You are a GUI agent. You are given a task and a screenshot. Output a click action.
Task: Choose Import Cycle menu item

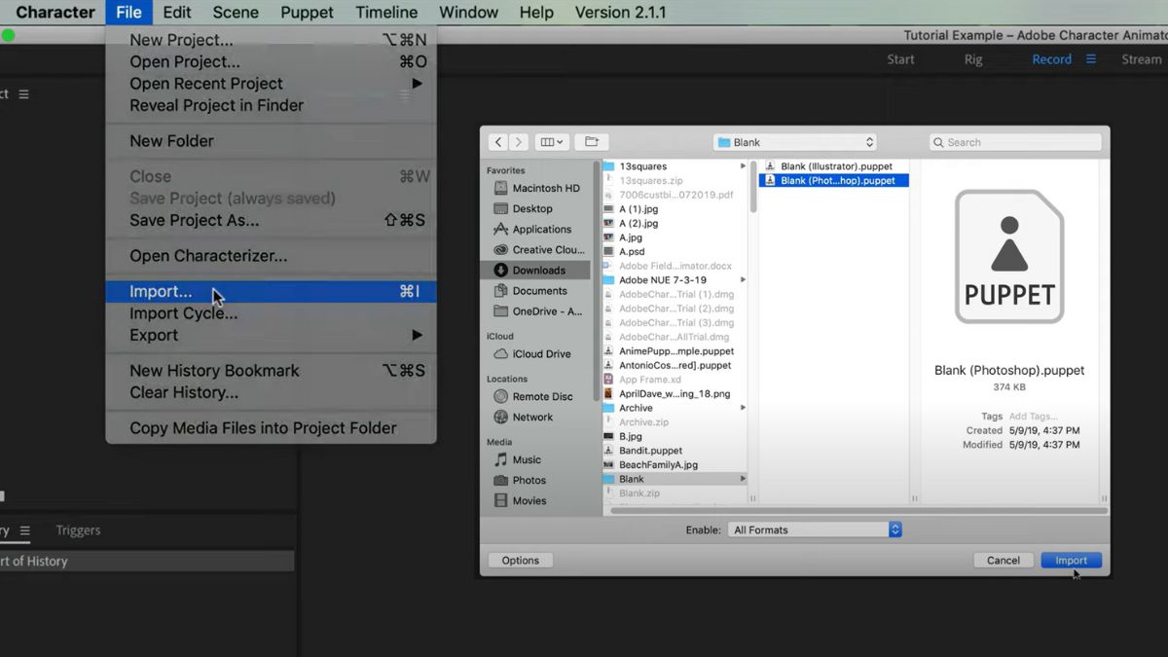(271, 313)
